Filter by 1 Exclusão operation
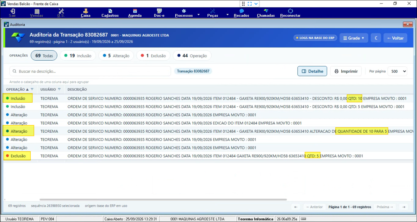417x222 pixels. pyautogui.click(x=153, y=56)
